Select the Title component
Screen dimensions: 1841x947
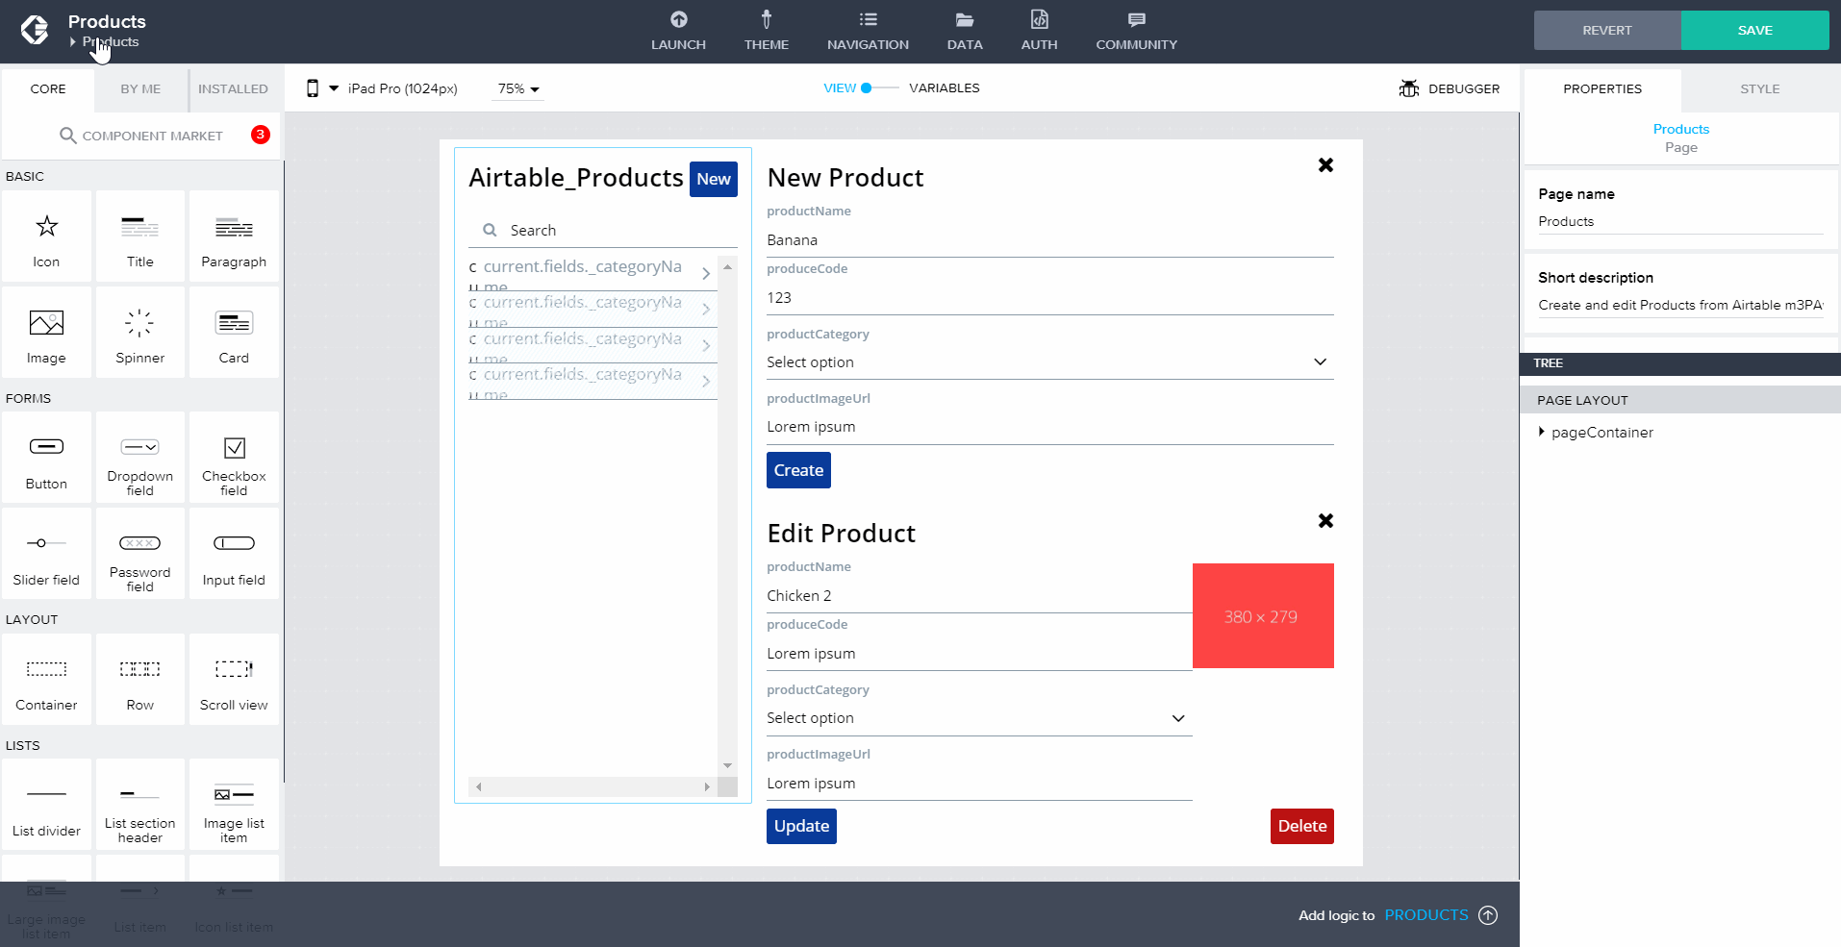click(139, 236)
